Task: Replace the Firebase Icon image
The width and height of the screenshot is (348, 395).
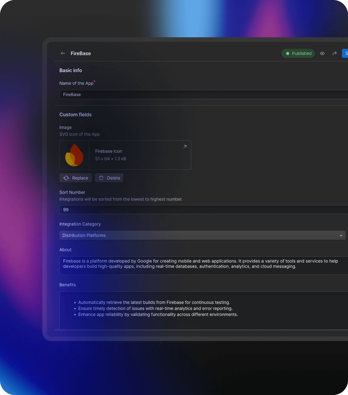Action: point(76,178)
